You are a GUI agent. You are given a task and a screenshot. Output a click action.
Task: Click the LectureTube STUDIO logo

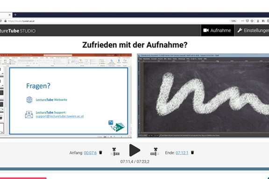coord(18,31)
